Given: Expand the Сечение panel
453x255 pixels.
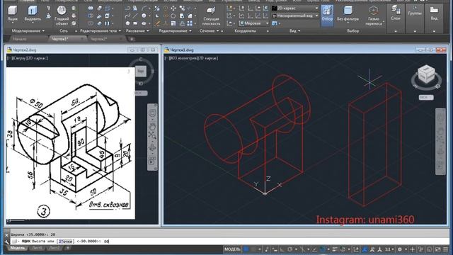Looking at the screenshot, I should [x=209, y=30].
